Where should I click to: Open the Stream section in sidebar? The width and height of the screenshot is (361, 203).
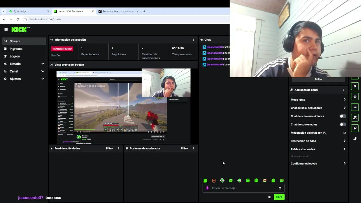pyautogui.click(x=24, y=41)
